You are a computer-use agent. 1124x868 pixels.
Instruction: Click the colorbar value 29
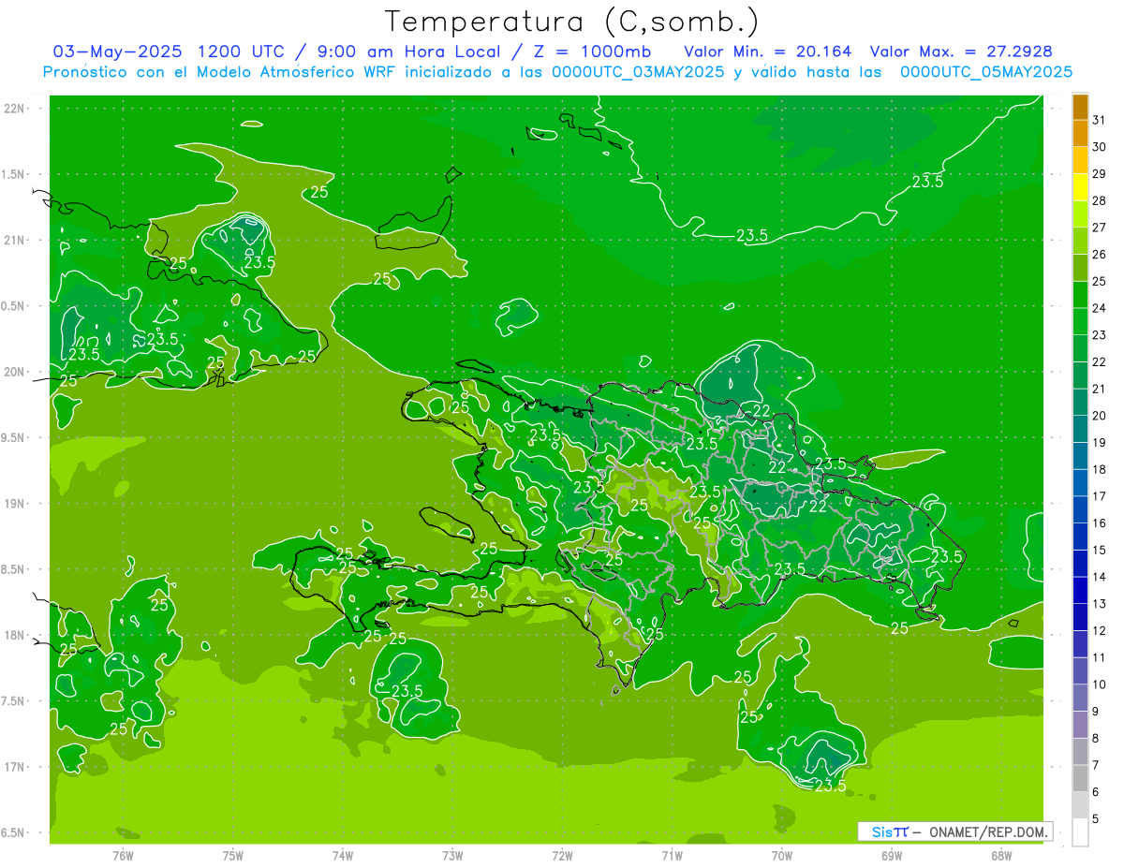1100,173
